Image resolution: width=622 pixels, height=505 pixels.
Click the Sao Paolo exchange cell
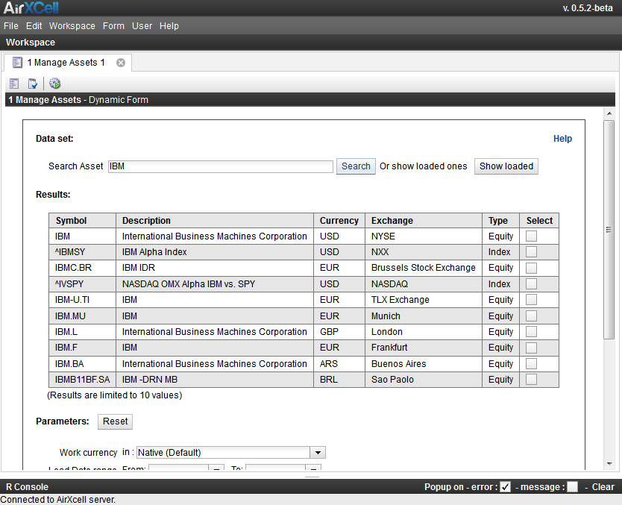pos(424,380)
